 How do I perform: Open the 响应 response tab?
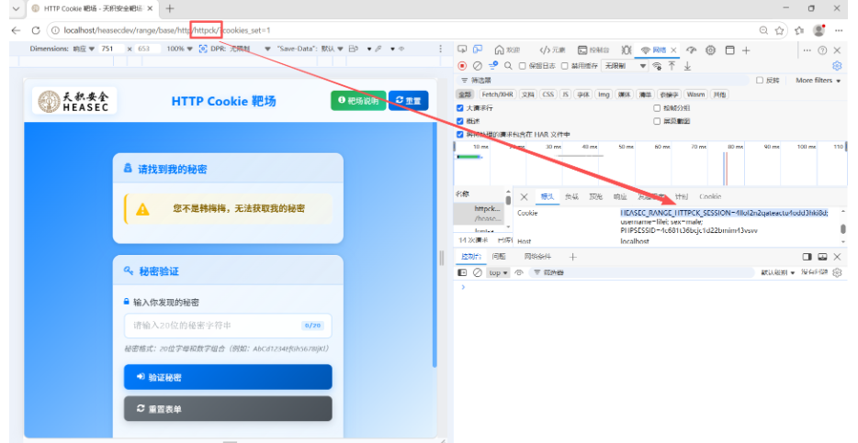pyautogui.click(x=620, y=196)
